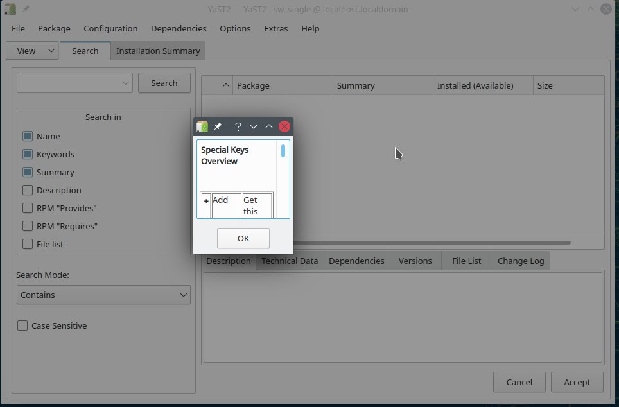
Task: Toggle the Name checkbox
Action: click(28, 136)
